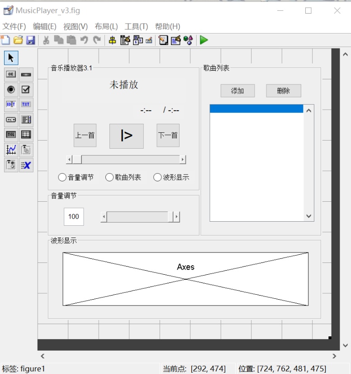This screenshot has height=374, width=351.
Task: Pick the Listbox component in palette
Action: tap(26, 120)
